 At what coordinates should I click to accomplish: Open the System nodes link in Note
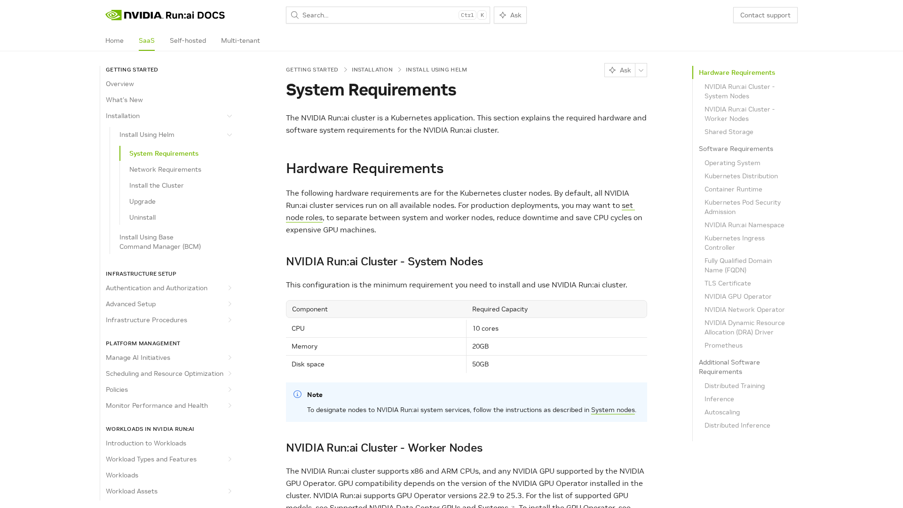612,410
